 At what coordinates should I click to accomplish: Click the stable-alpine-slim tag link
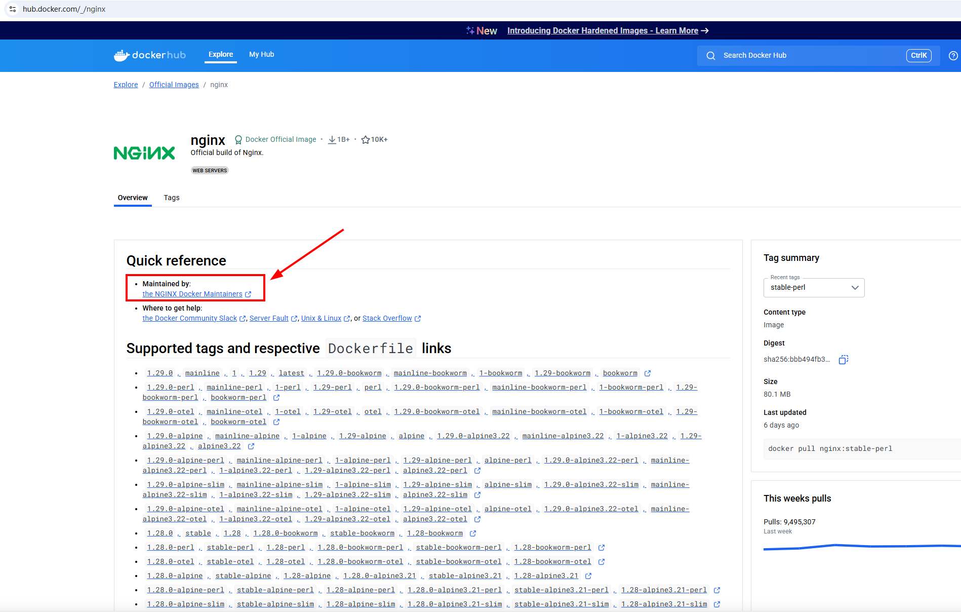click(x=275, y=604)
